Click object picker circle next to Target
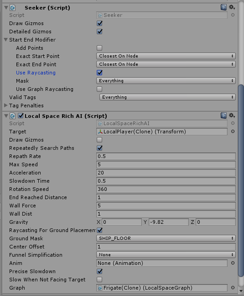Screen dimensions: 244x296 [x=233, y=132]
